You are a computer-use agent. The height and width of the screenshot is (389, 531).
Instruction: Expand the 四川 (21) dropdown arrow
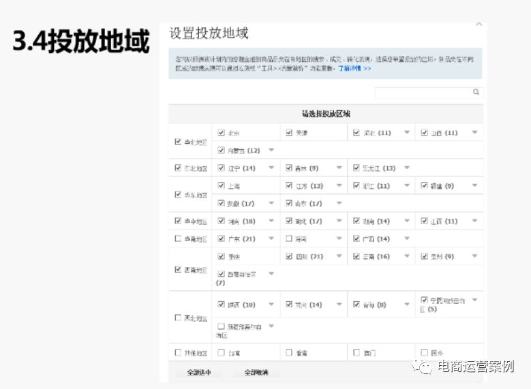coord(339,255)
